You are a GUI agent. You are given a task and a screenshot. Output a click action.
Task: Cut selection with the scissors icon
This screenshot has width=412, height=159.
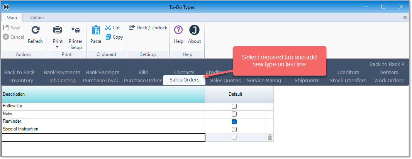coord(108,28)
